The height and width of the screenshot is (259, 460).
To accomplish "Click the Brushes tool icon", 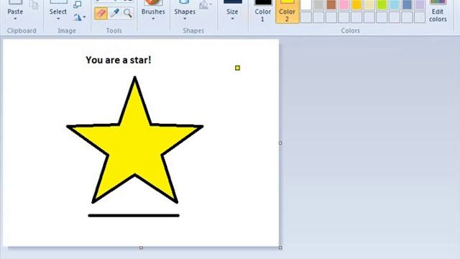I will coord(153,3).
